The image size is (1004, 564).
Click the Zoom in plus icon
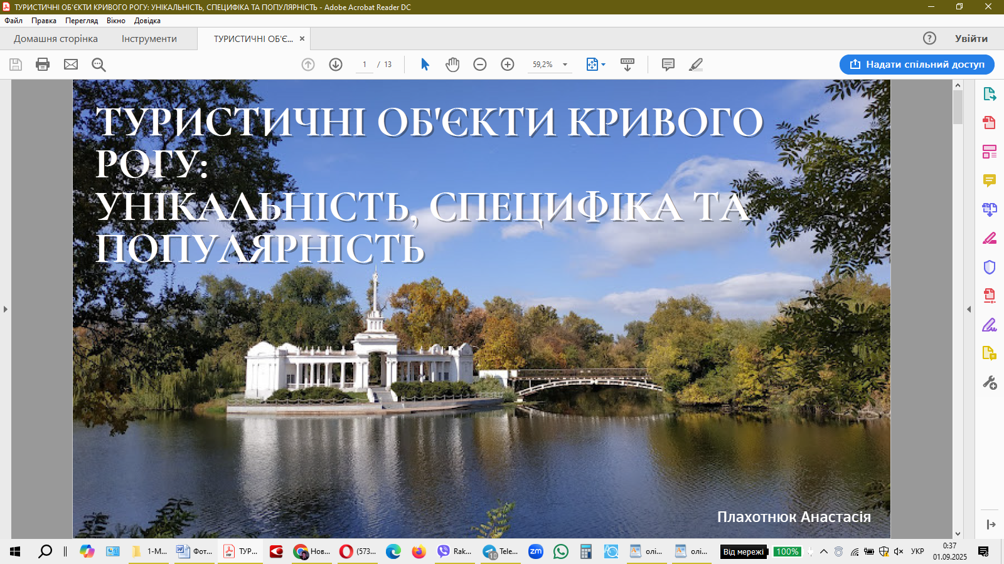point(508,65)
